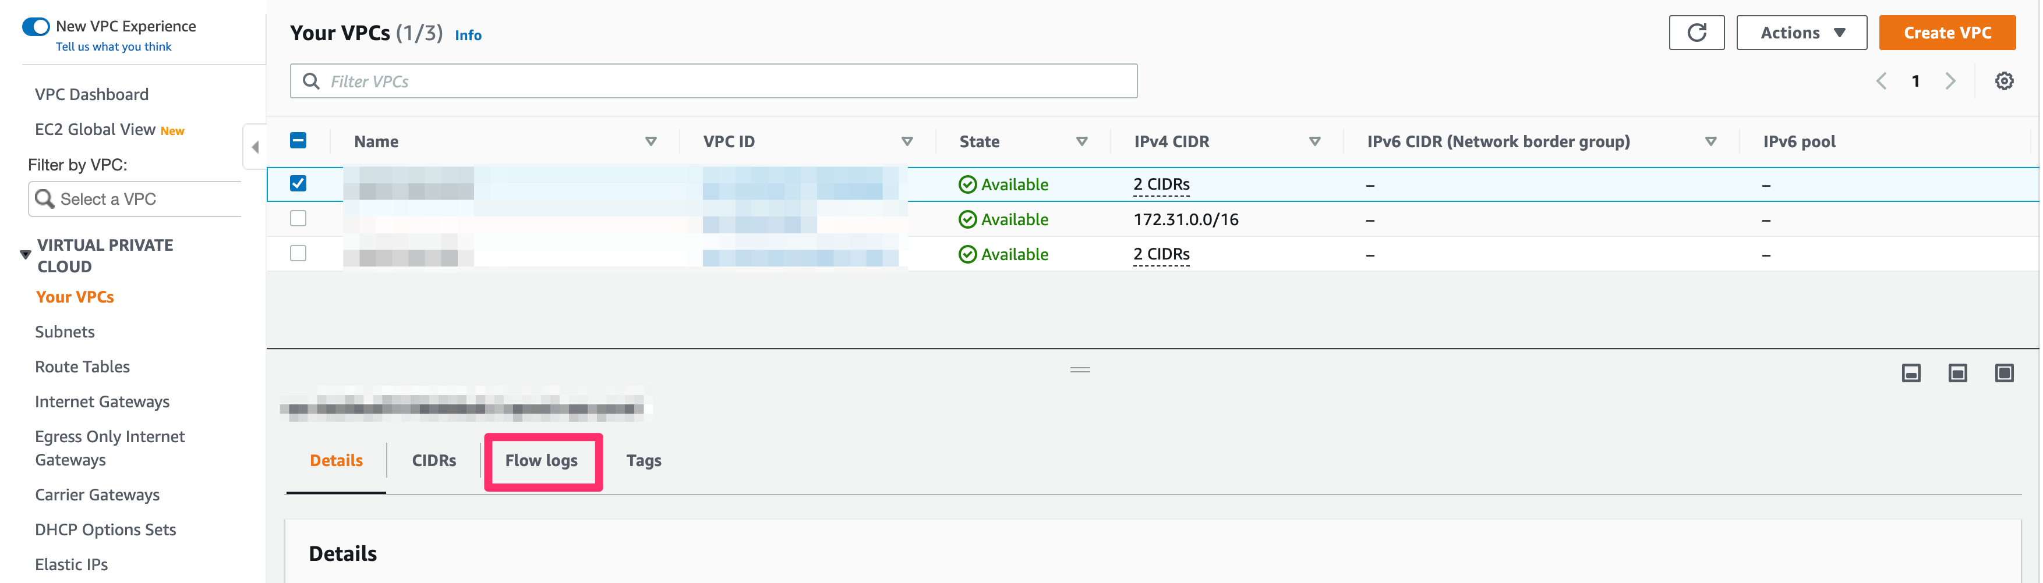Image resolution: width=2043 pixels, height=583 pixels.
Task: Open Elastic IPs page
Action: pyautogui.click(x=72, y=565)
